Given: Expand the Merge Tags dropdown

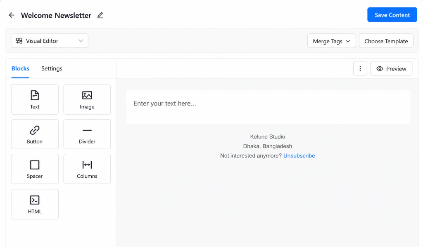Looking at the screenshot, I should (x=332, y=41).
